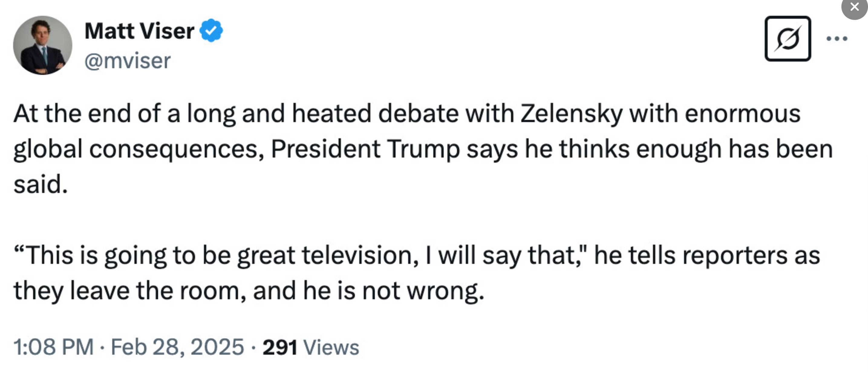Click the word said. ending paragraph one
This screenshot has width=868, height=372.
[41, 184]
